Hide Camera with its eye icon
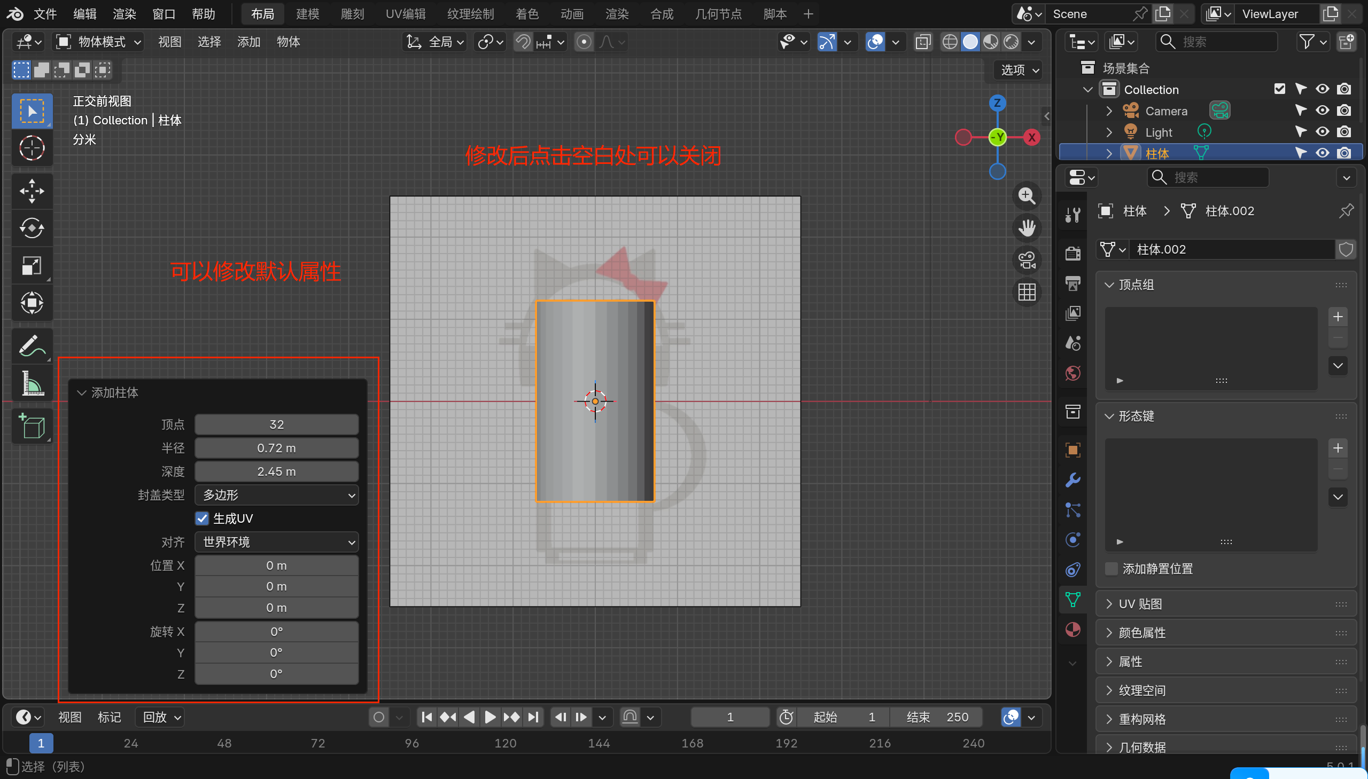The width and height of the screenshot is (1368, 779). coord(1322,111)
